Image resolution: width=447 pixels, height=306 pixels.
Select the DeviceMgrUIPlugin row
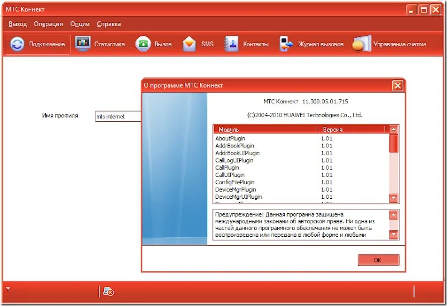click(x=301, y=197)
